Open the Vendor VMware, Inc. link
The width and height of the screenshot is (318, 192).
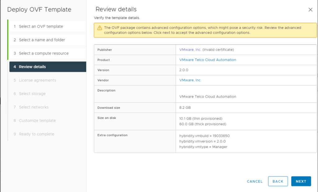(x=190, y=80)
